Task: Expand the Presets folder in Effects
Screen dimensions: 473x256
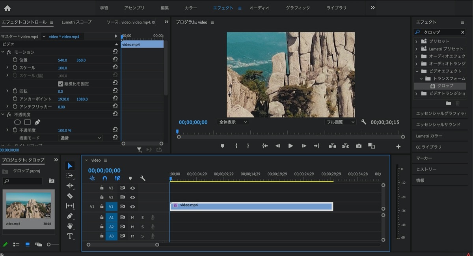Action: [x=416, y=41]
